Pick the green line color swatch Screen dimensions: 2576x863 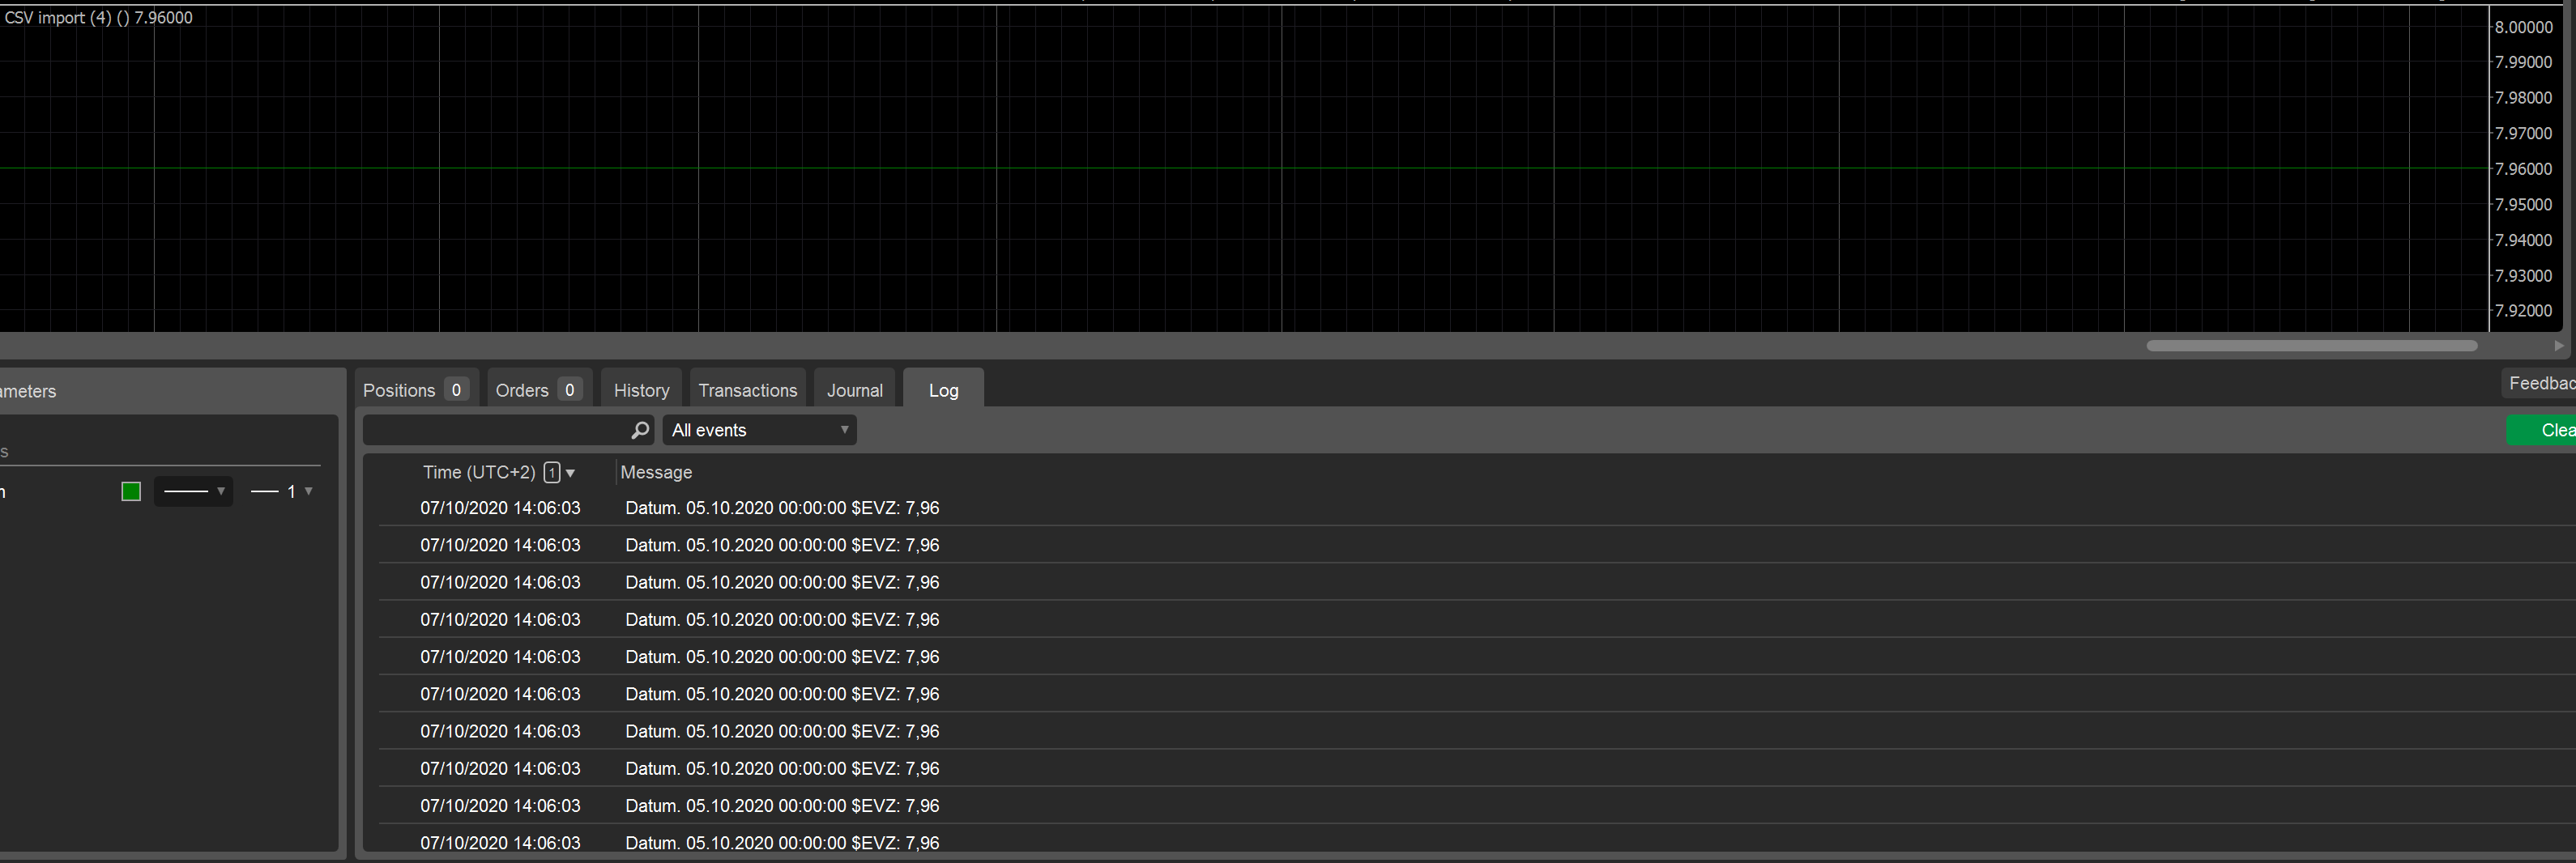point(131,491)
